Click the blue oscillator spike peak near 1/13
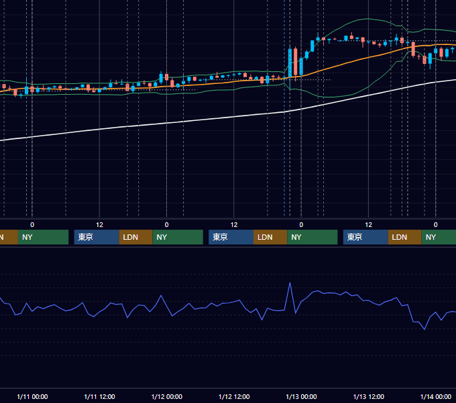The height and width of the screenshot is (403, 456). (290, 283)
